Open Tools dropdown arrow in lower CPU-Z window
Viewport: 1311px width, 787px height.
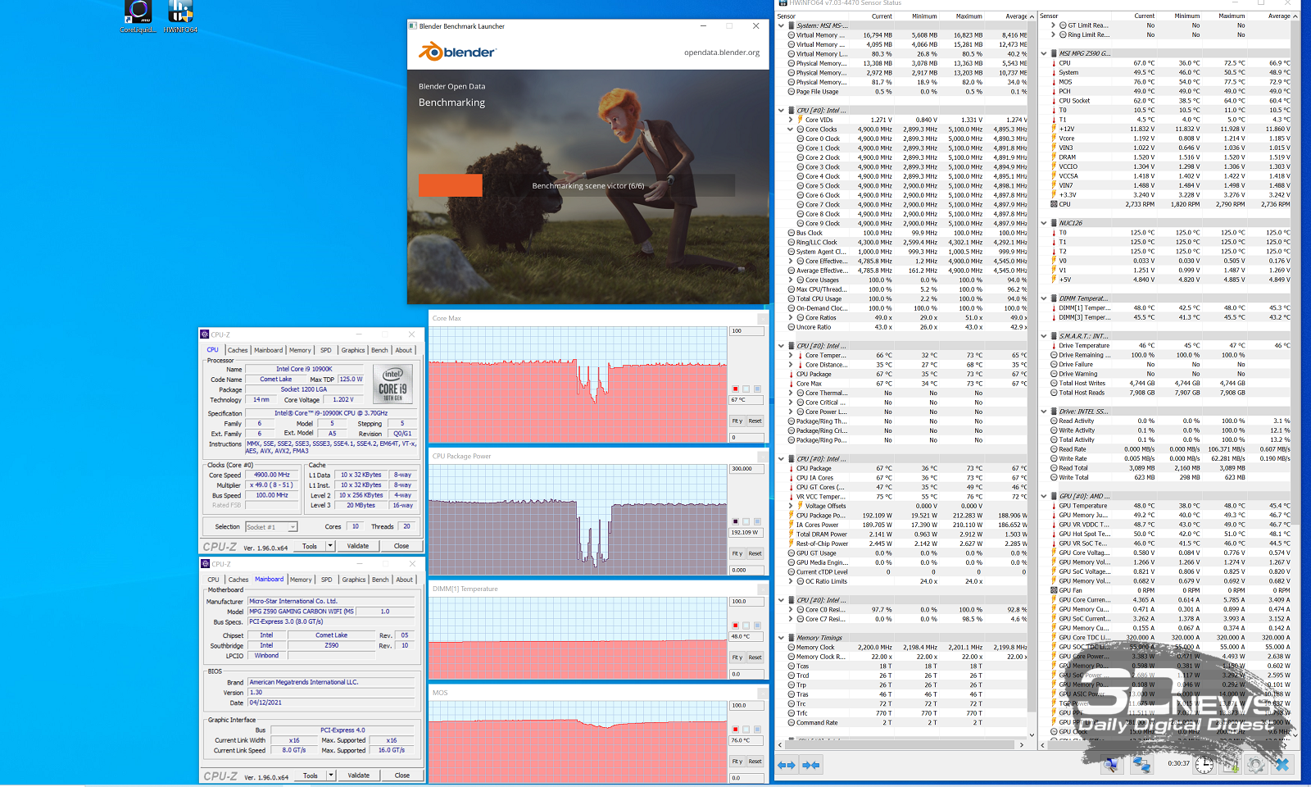click(331, 776)
